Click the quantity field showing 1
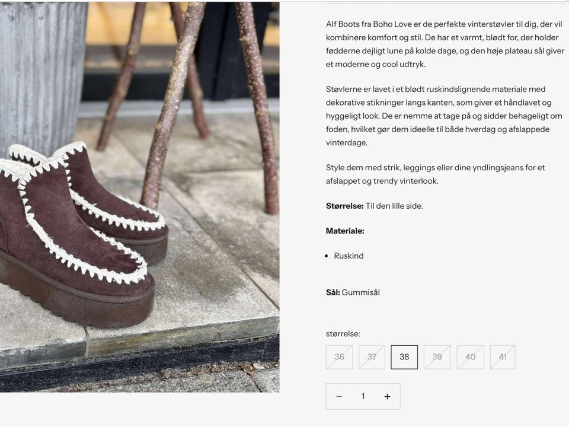This screenshot has width=569, height=427. (363, 397)
